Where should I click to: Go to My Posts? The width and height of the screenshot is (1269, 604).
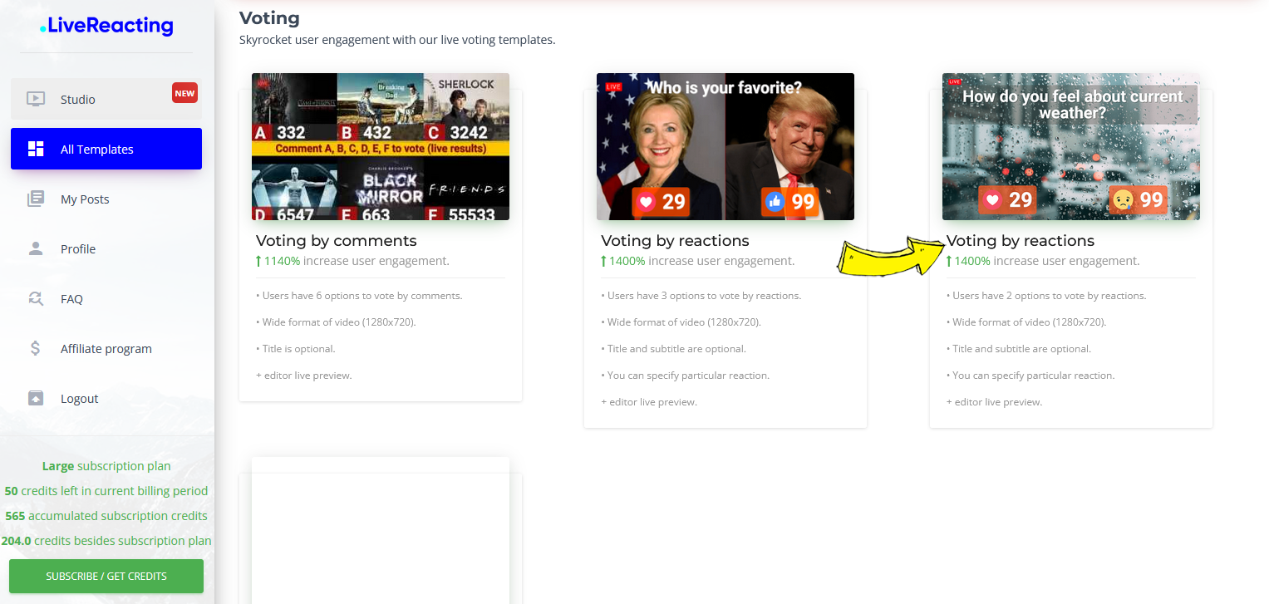(x=106, y=199)
